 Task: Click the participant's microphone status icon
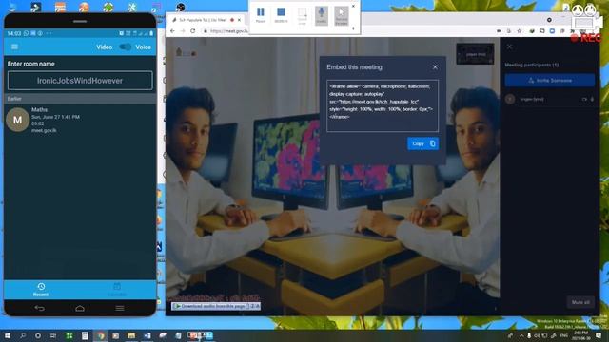(x=592, y=99)
